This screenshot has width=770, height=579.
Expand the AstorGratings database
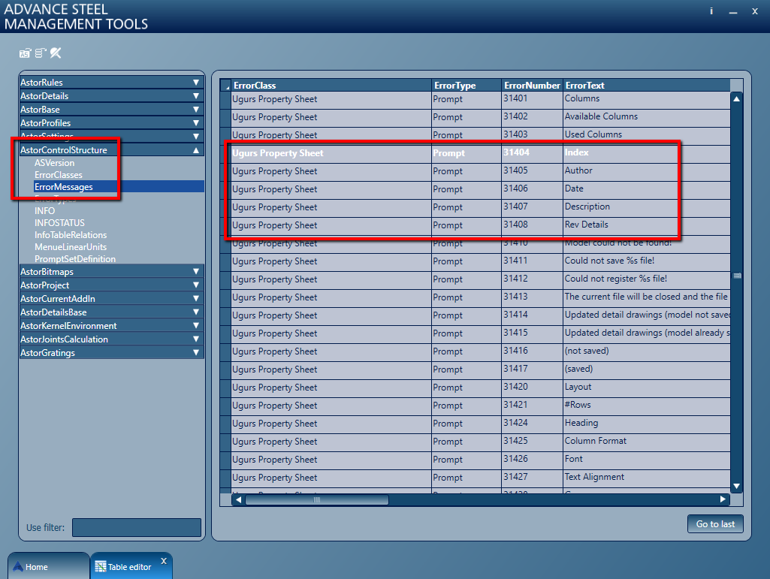click(x=196, y=353)
